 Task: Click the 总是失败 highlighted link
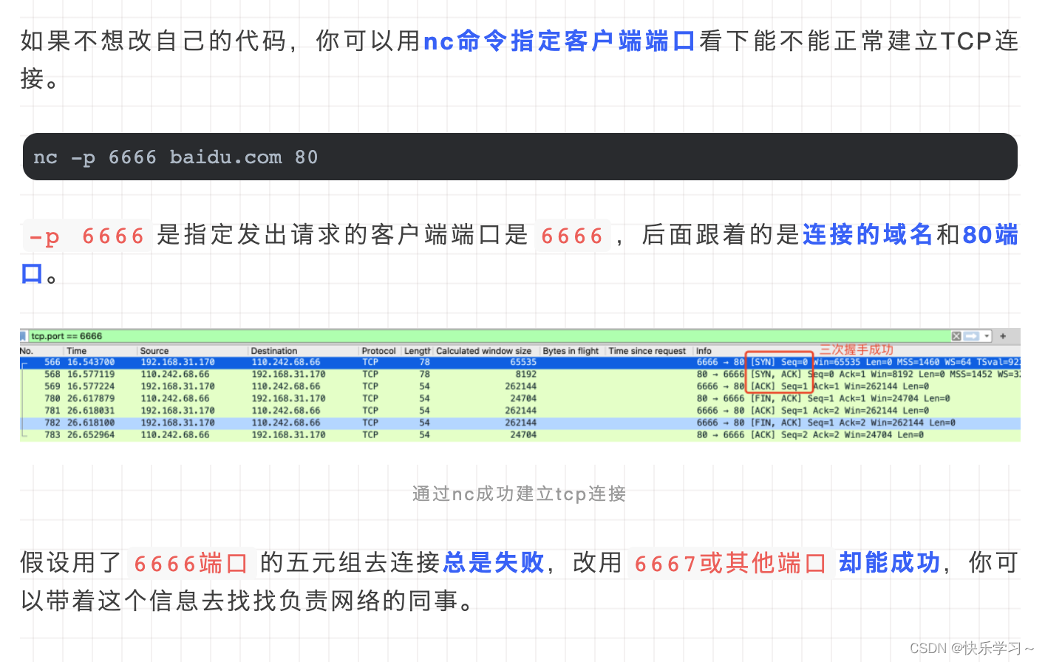point(496,563)
